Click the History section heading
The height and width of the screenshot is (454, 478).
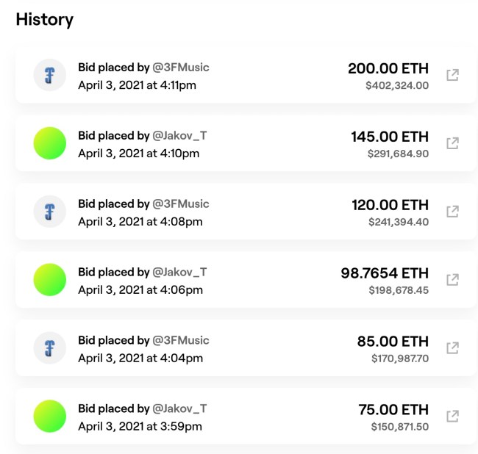(x=45, y=20)
